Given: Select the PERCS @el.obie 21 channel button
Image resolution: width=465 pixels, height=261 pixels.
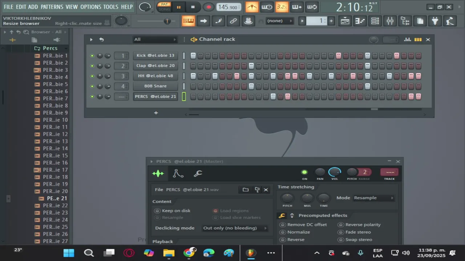Looking at the screenshot, I should coord(155,96).
